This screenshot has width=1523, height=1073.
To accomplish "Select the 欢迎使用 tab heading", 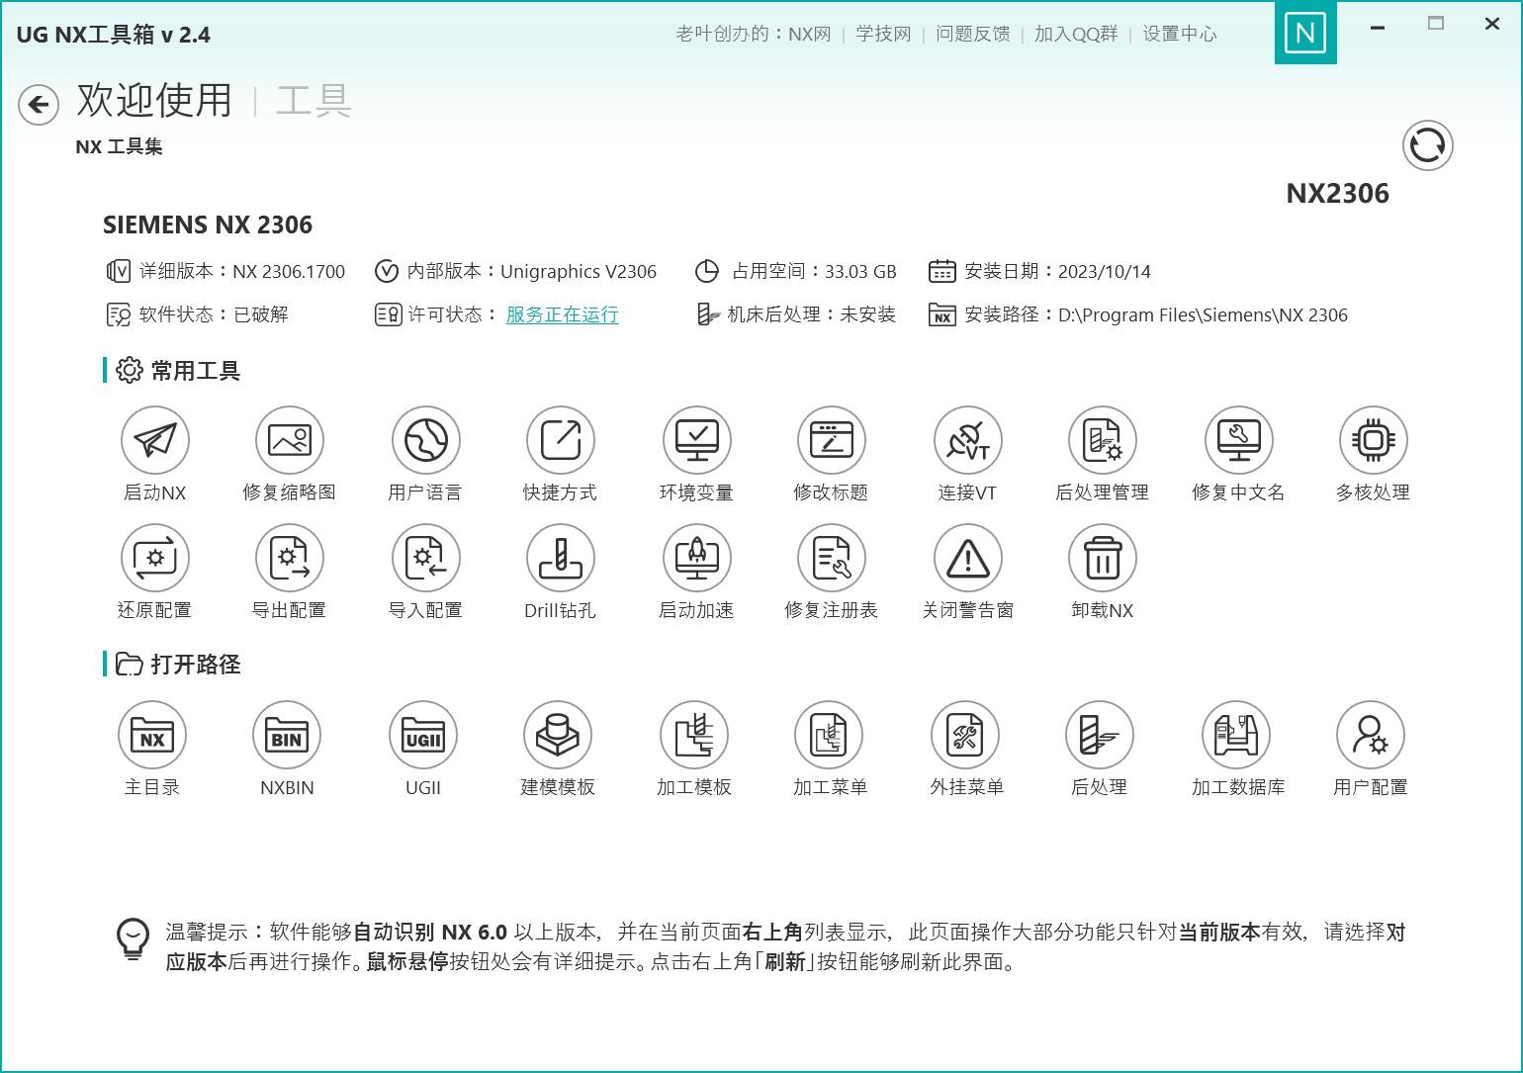I will 154,100.
